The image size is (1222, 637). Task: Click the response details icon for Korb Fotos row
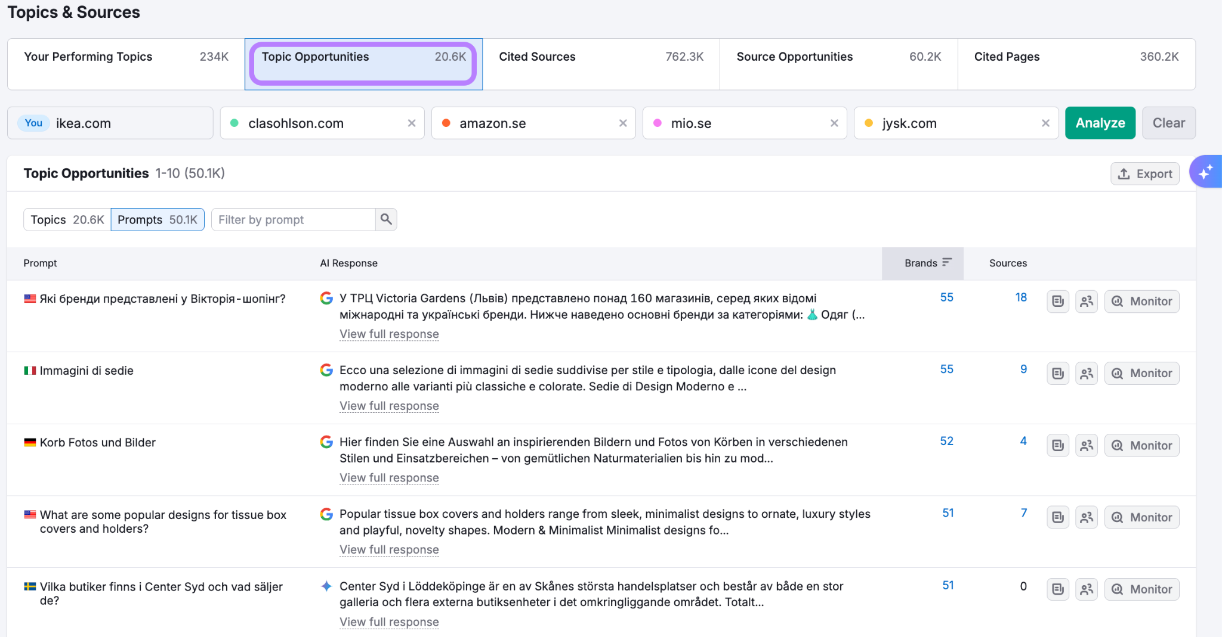(1058, 446)
